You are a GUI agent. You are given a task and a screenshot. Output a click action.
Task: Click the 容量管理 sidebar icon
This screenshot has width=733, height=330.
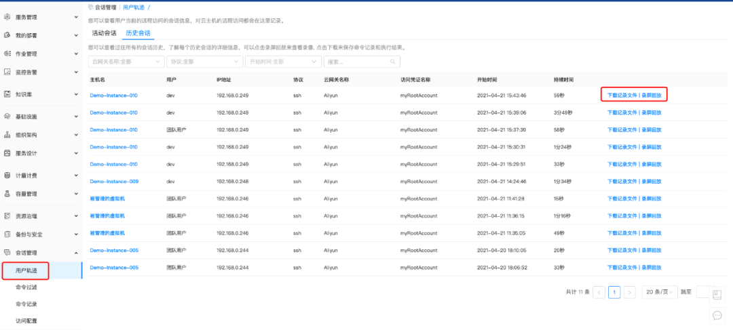click(7, 194)
